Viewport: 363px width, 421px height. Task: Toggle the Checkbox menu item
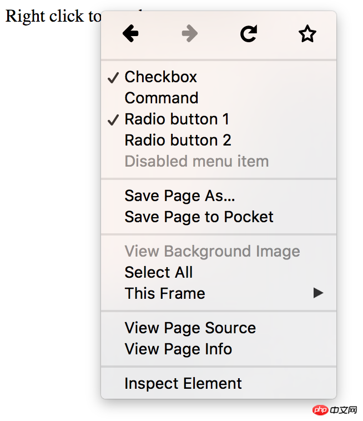pos(160,77)
